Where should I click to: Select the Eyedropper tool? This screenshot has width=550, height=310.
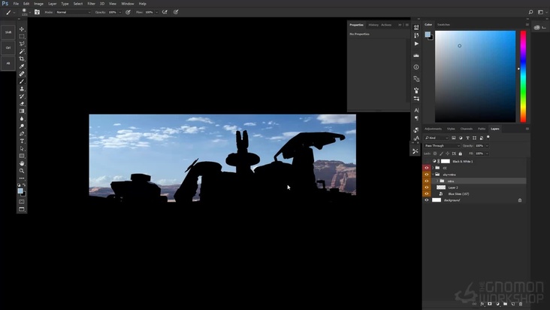point(22,66)
